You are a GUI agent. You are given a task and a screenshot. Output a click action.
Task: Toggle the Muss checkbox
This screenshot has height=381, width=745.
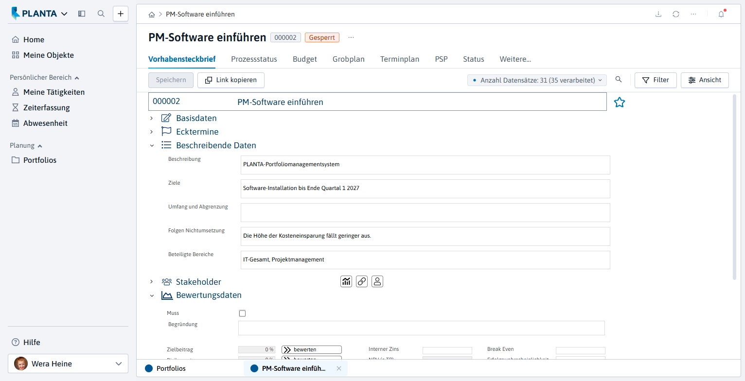point(242,313)
